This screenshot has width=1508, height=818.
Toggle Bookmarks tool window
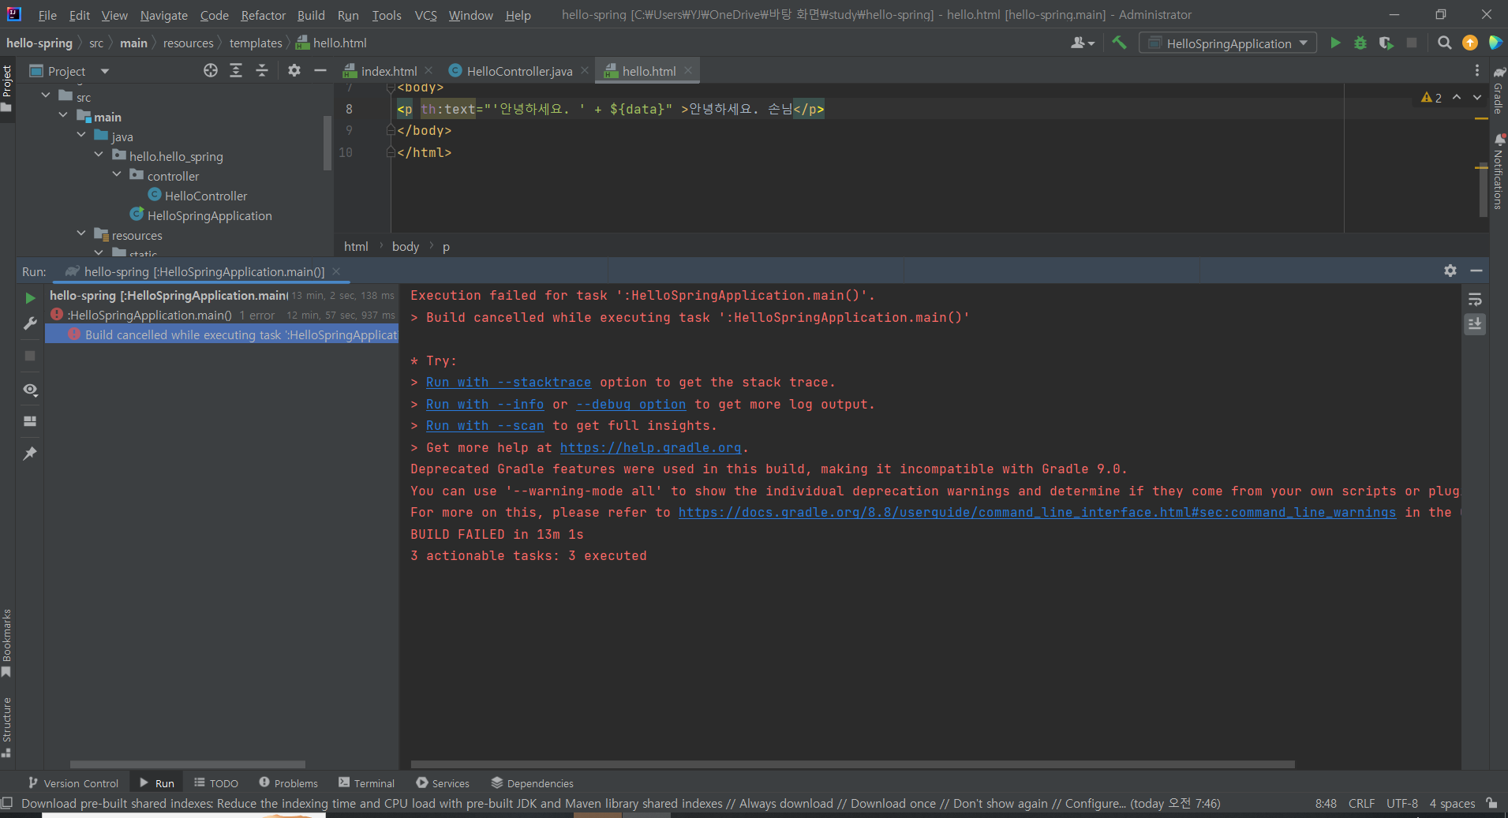[x=7, y=643]
